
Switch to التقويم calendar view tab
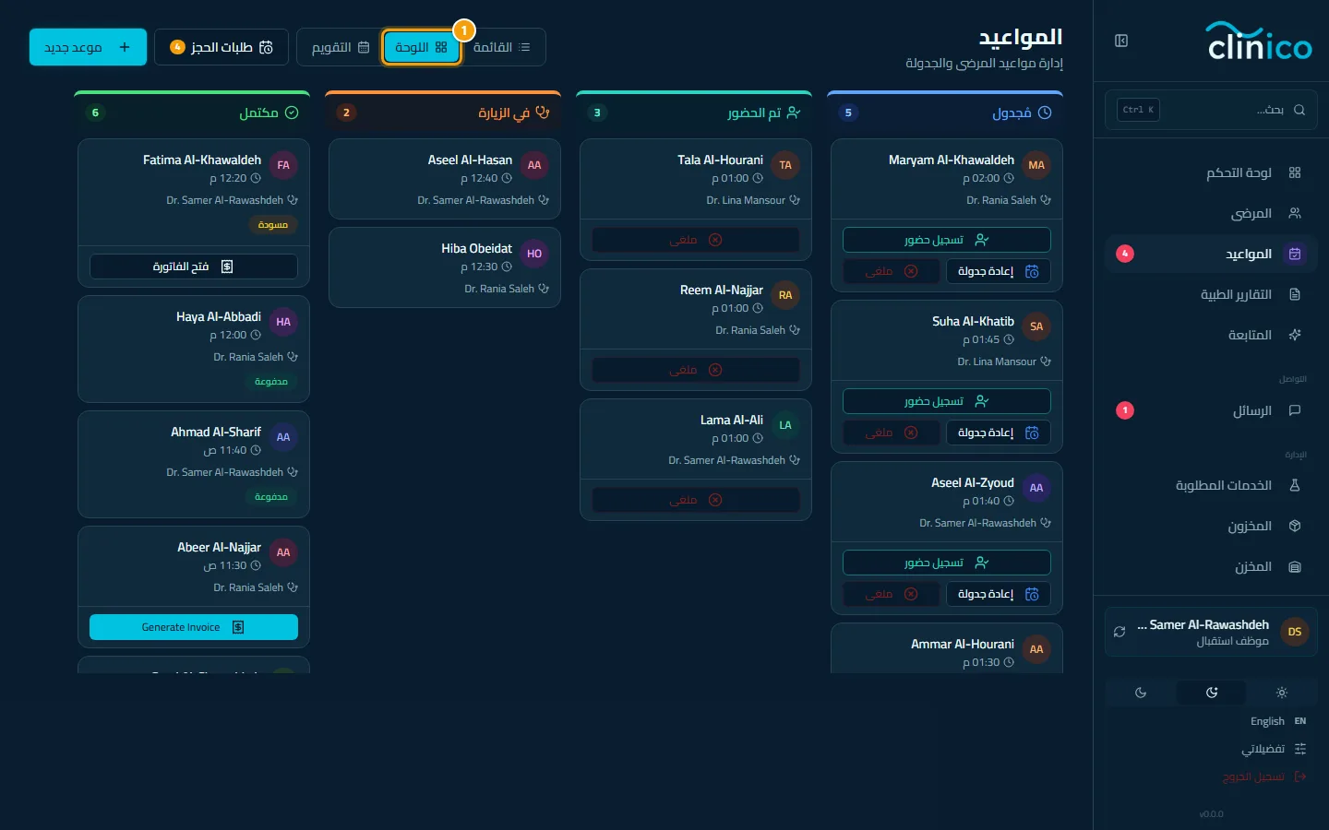pos(340,47)
